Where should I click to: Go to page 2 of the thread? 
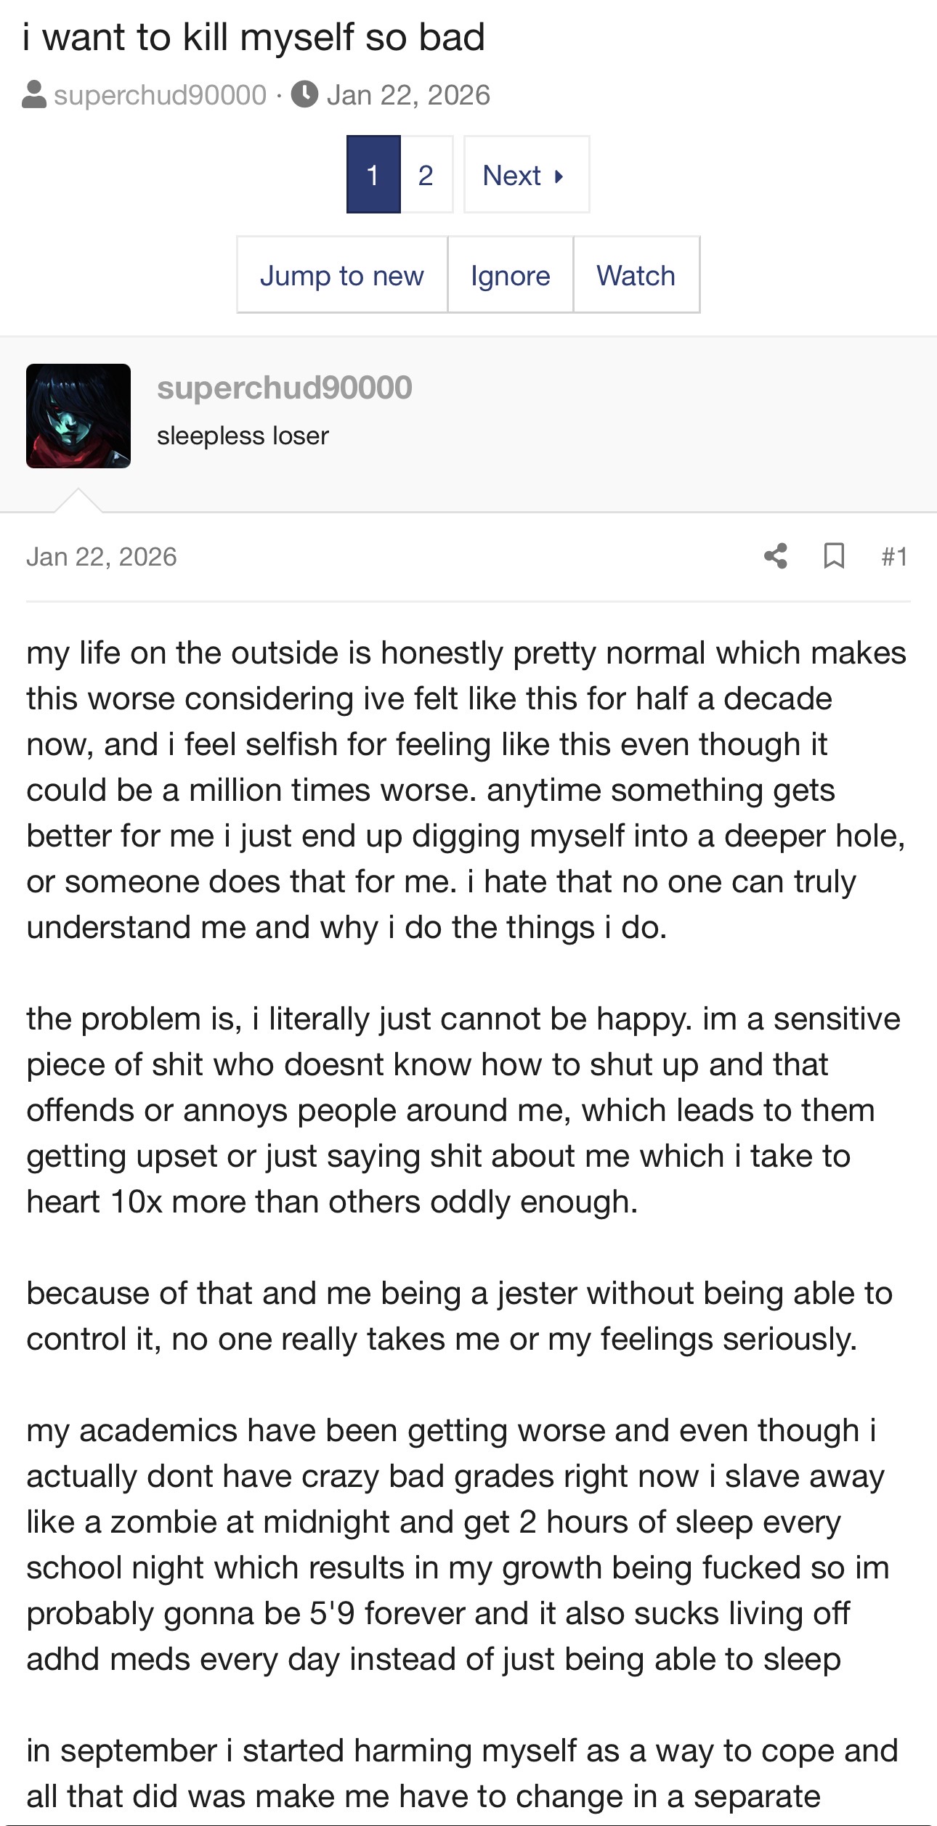point(426,174)
